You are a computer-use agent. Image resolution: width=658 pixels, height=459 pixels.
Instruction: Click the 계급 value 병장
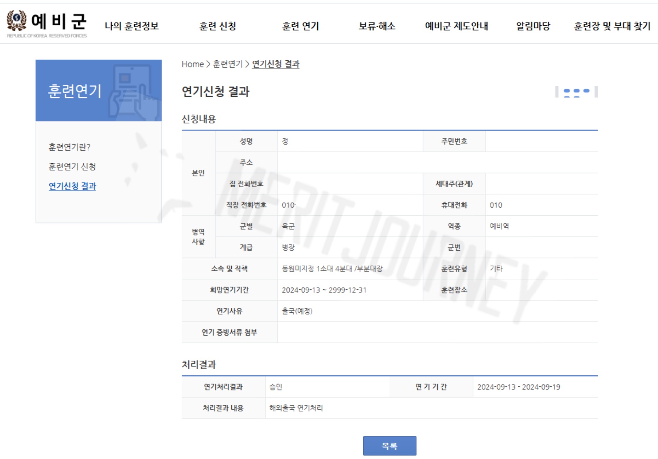[288, 247]
